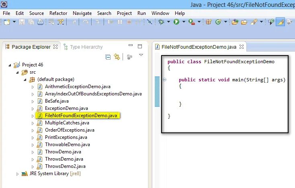The height and width of the screenshot is (188, 295).
Task: Maximize the Package Explorer view
Action: coord(140,46)
